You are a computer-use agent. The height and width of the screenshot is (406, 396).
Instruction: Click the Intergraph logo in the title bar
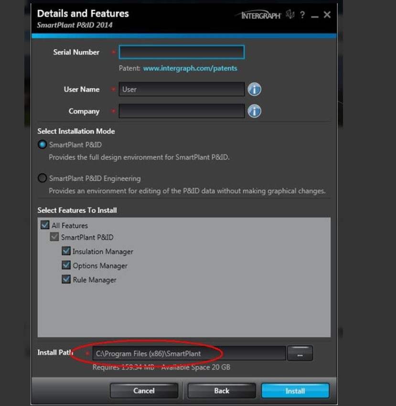(x=258, y=15)
